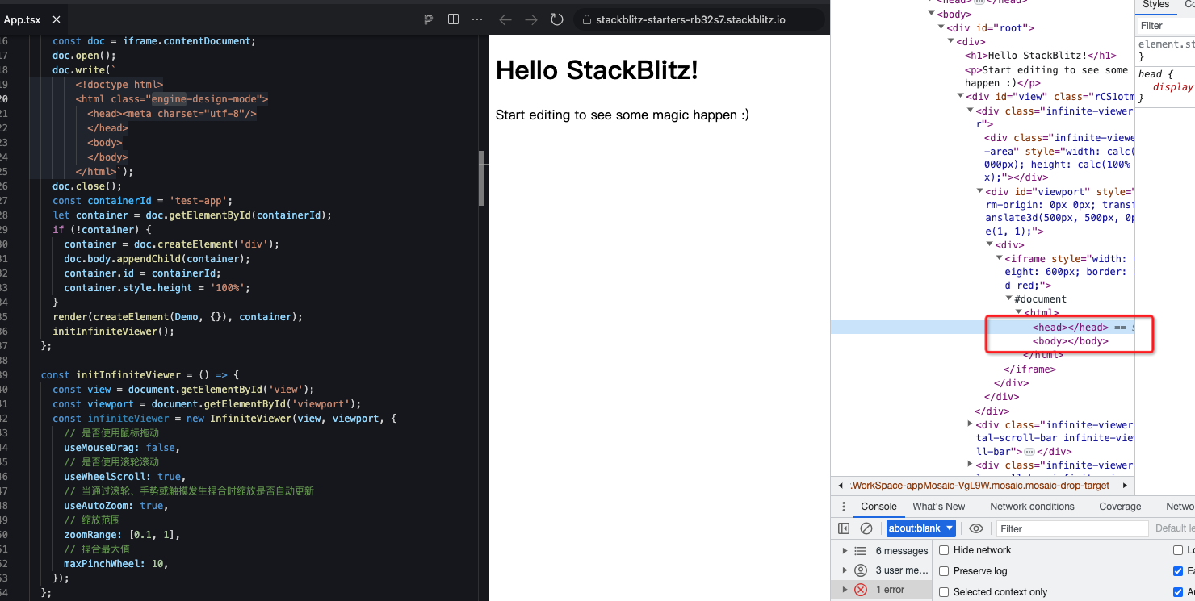
Task: Open the What's New tab
Action: pyautogui.click(x=938, y=507)
